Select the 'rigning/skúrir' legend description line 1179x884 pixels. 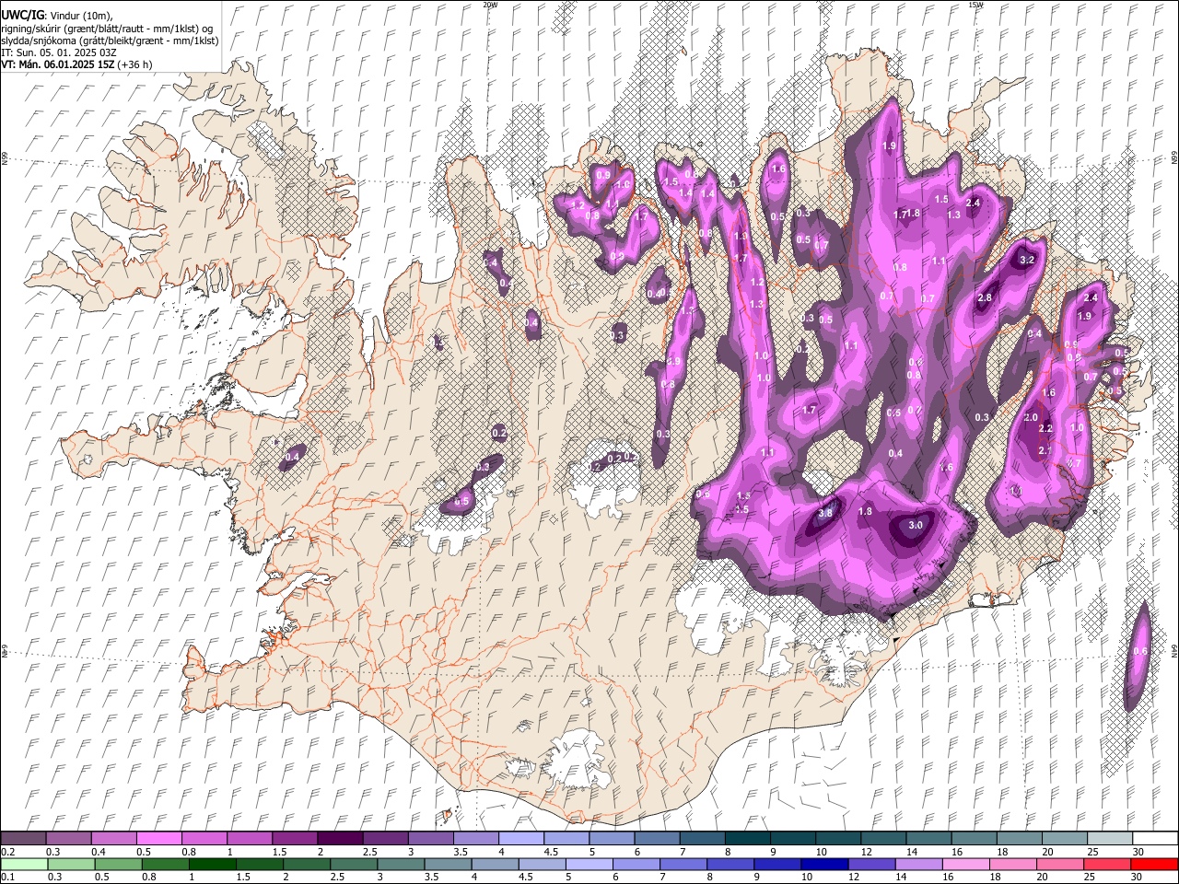[x=107, y=29]
